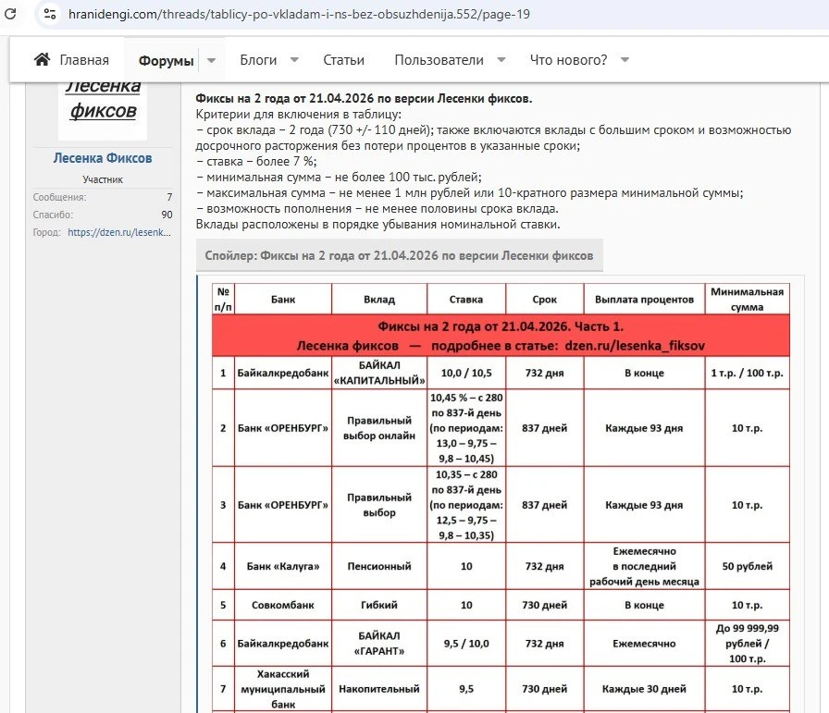
Task: Open the Статьи menu item
Action: tap(343, 60)
